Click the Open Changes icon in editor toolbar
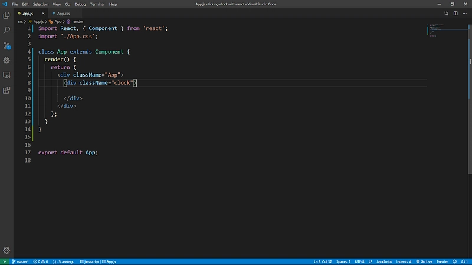This screenshot has height=265, width=472. [x=446, y=14]
